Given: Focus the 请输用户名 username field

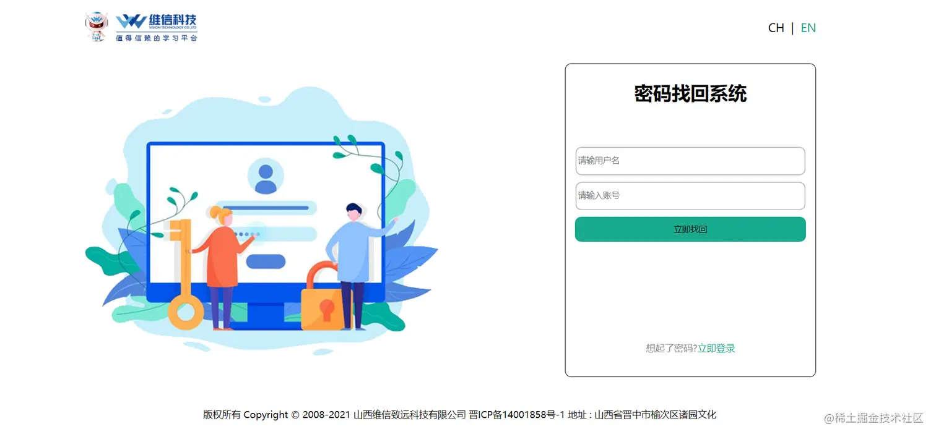Looking at the screenshot, I should tap(690, 161).
